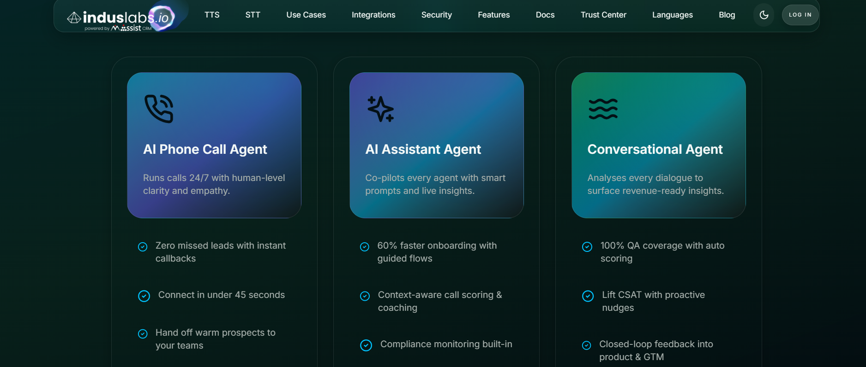The height and width of the screenshot is (367, 866).
Task: Toggle dark mode with the moon icon
Action: [x=764, y=15]
